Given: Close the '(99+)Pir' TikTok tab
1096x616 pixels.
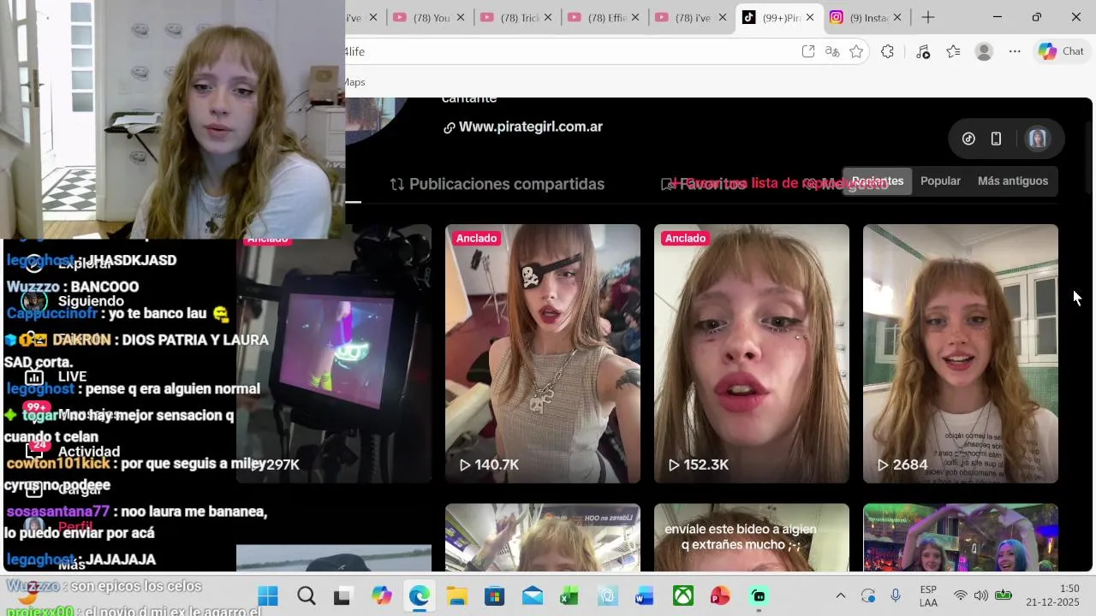Looking at the screenshot, I should [x=810, y=17].
